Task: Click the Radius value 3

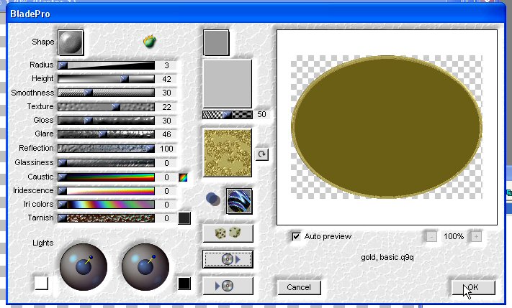Action: tap(166, 65)
